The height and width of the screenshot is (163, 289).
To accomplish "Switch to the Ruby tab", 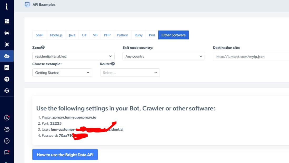I will coord(139,35).
